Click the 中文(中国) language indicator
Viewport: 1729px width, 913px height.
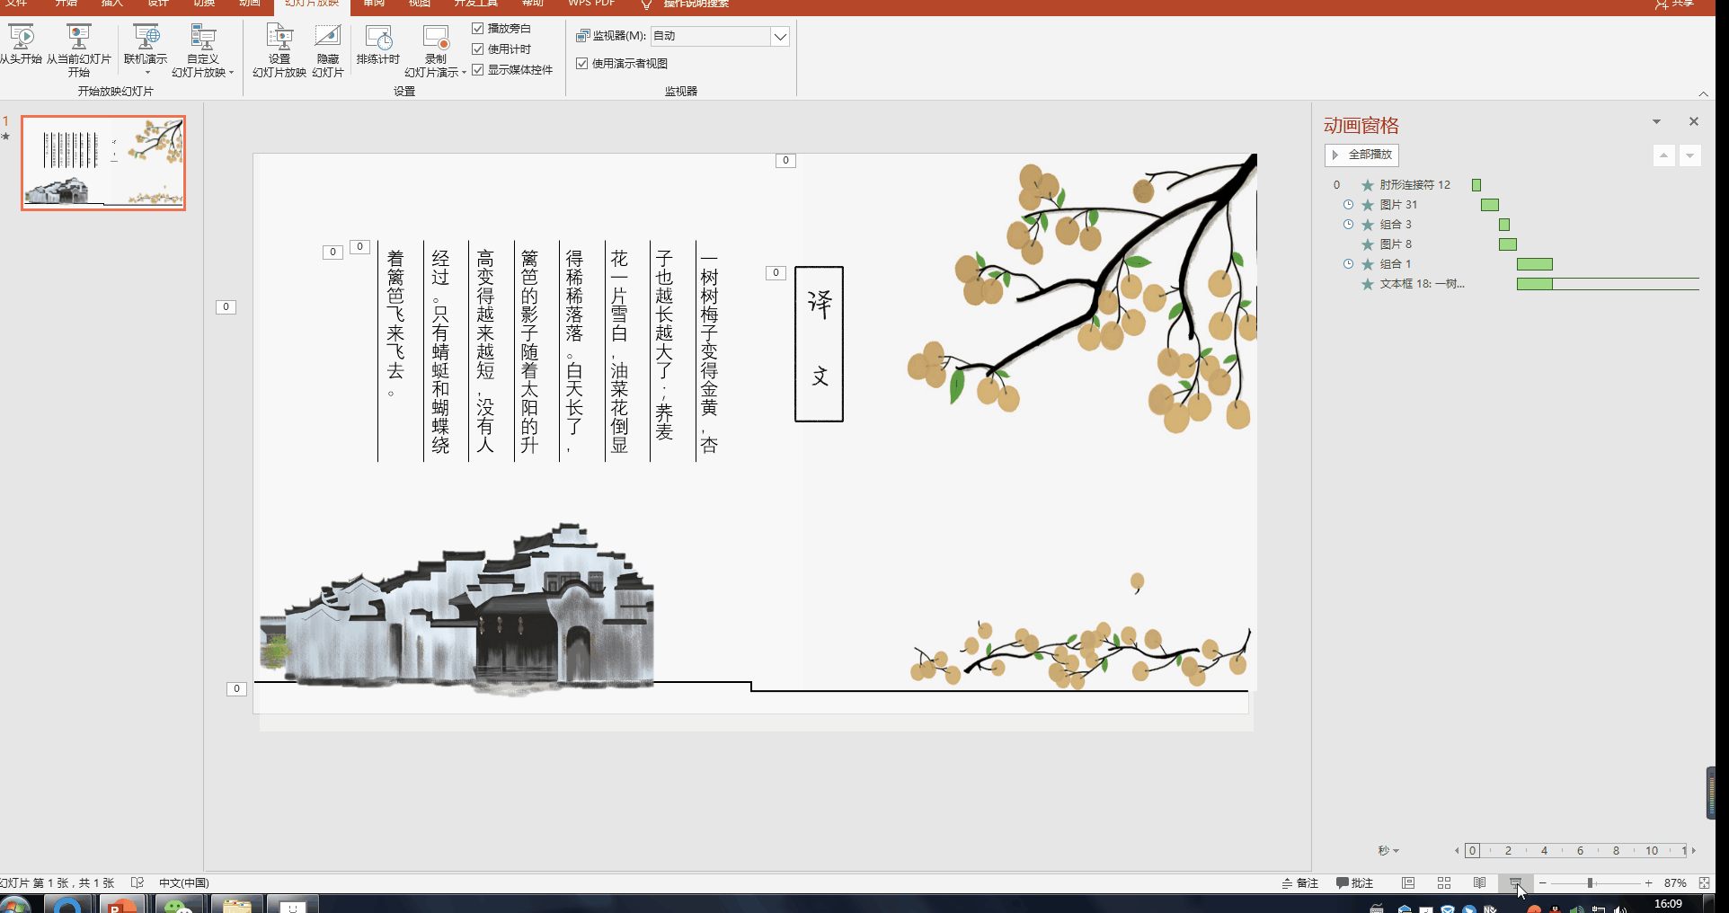click(184, 883)
